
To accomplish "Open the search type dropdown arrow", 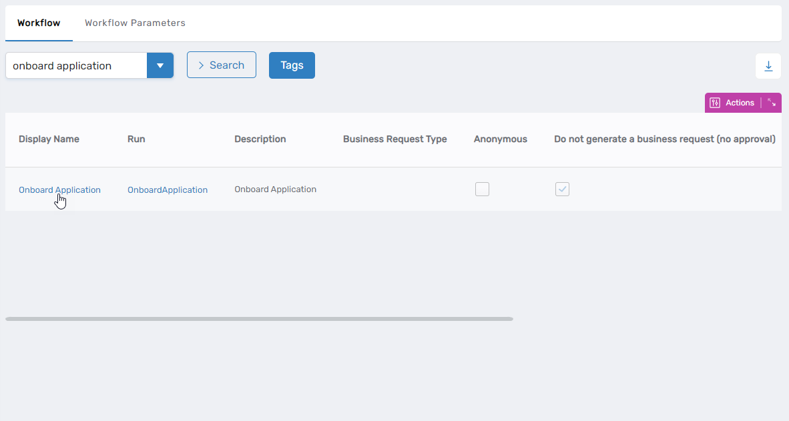I will [x=160, y=65].
